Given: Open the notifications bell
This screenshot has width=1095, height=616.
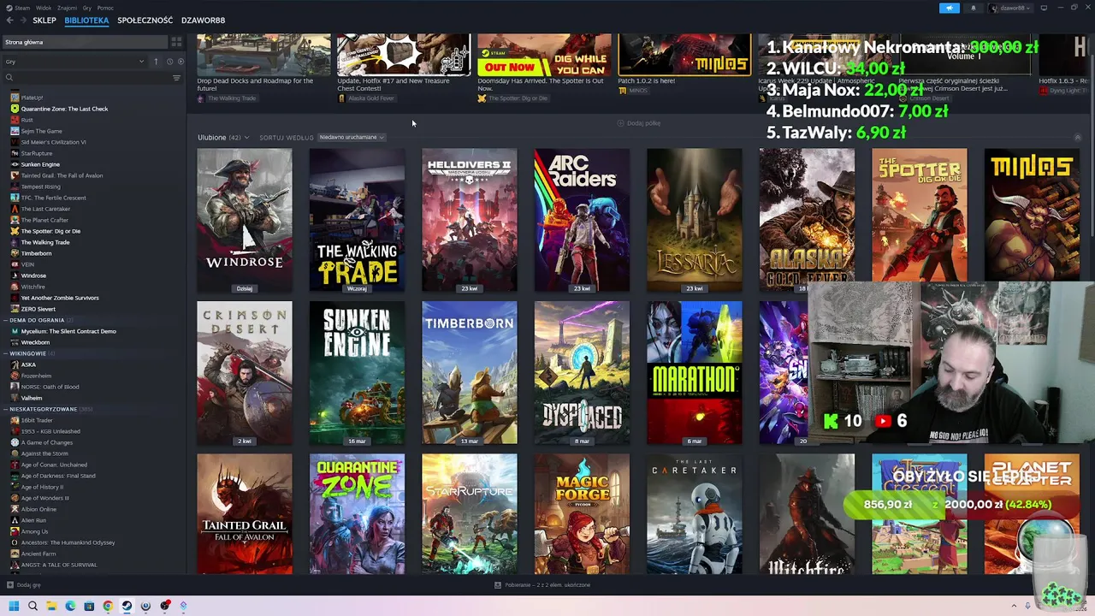Looking at the screenshot, I should [973, 8].
